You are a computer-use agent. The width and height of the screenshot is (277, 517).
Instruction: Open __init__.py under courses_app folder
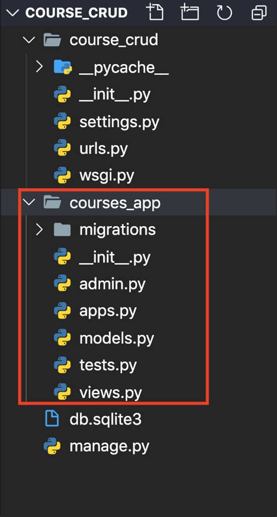[115, 257]
